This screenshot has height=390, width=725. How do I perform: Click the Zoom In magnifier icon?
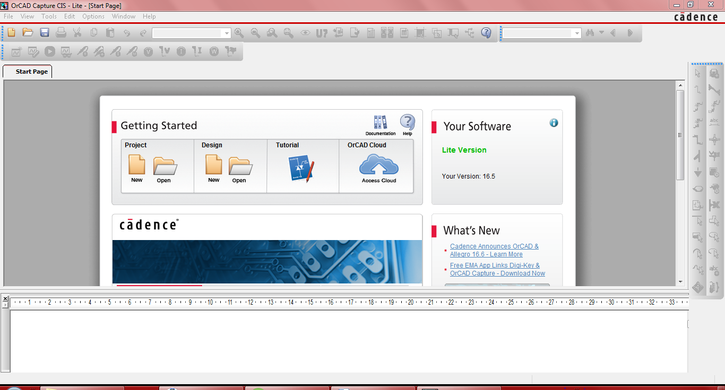point(239,33)
